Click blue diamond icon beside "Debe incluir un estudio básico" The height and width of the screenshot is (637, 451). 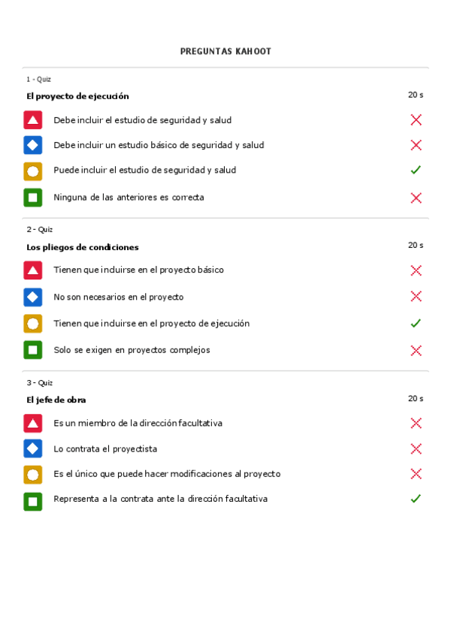point(32,145)
